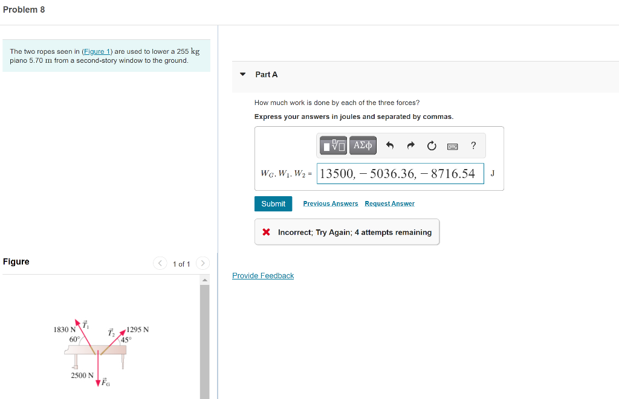Open the question mark help icon
This screenshot has height=399, width=619.
[x=473, y=145]
